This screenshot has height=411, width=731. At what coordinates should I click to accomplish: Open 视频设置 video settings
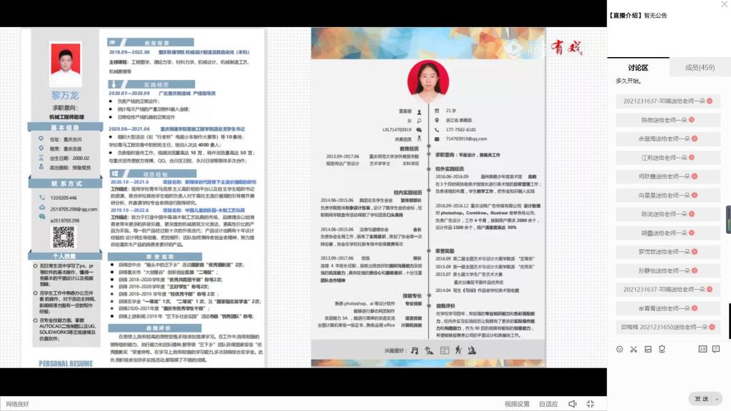(x=517, y=404)
